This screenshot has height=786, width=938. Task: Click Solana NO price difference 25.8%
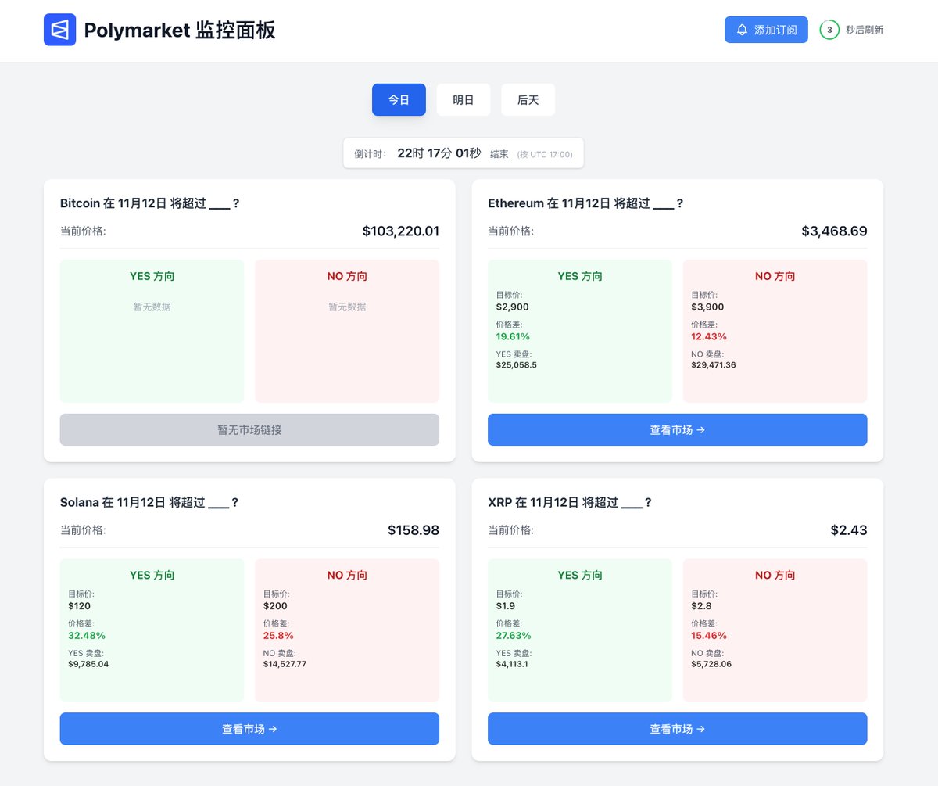(x=278, y=635)
